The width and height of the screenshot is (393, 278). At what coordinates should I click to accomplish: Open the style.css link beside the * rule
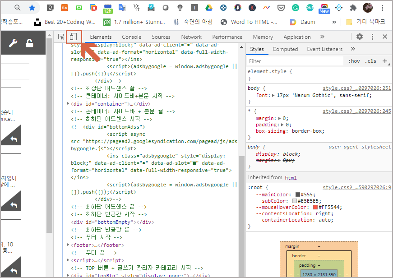tap(356, 111)
